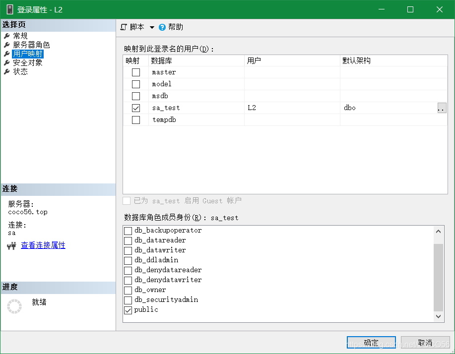Click the blue help question icon
This screenshot has height=354, width=455.
162,27
